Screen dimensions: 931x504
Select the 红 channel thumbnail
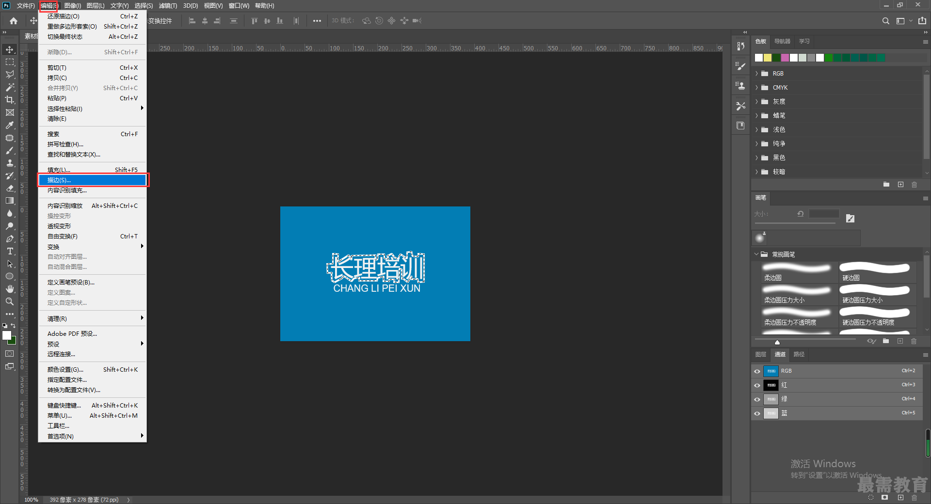pyautogui.click(x=771, y=385)
